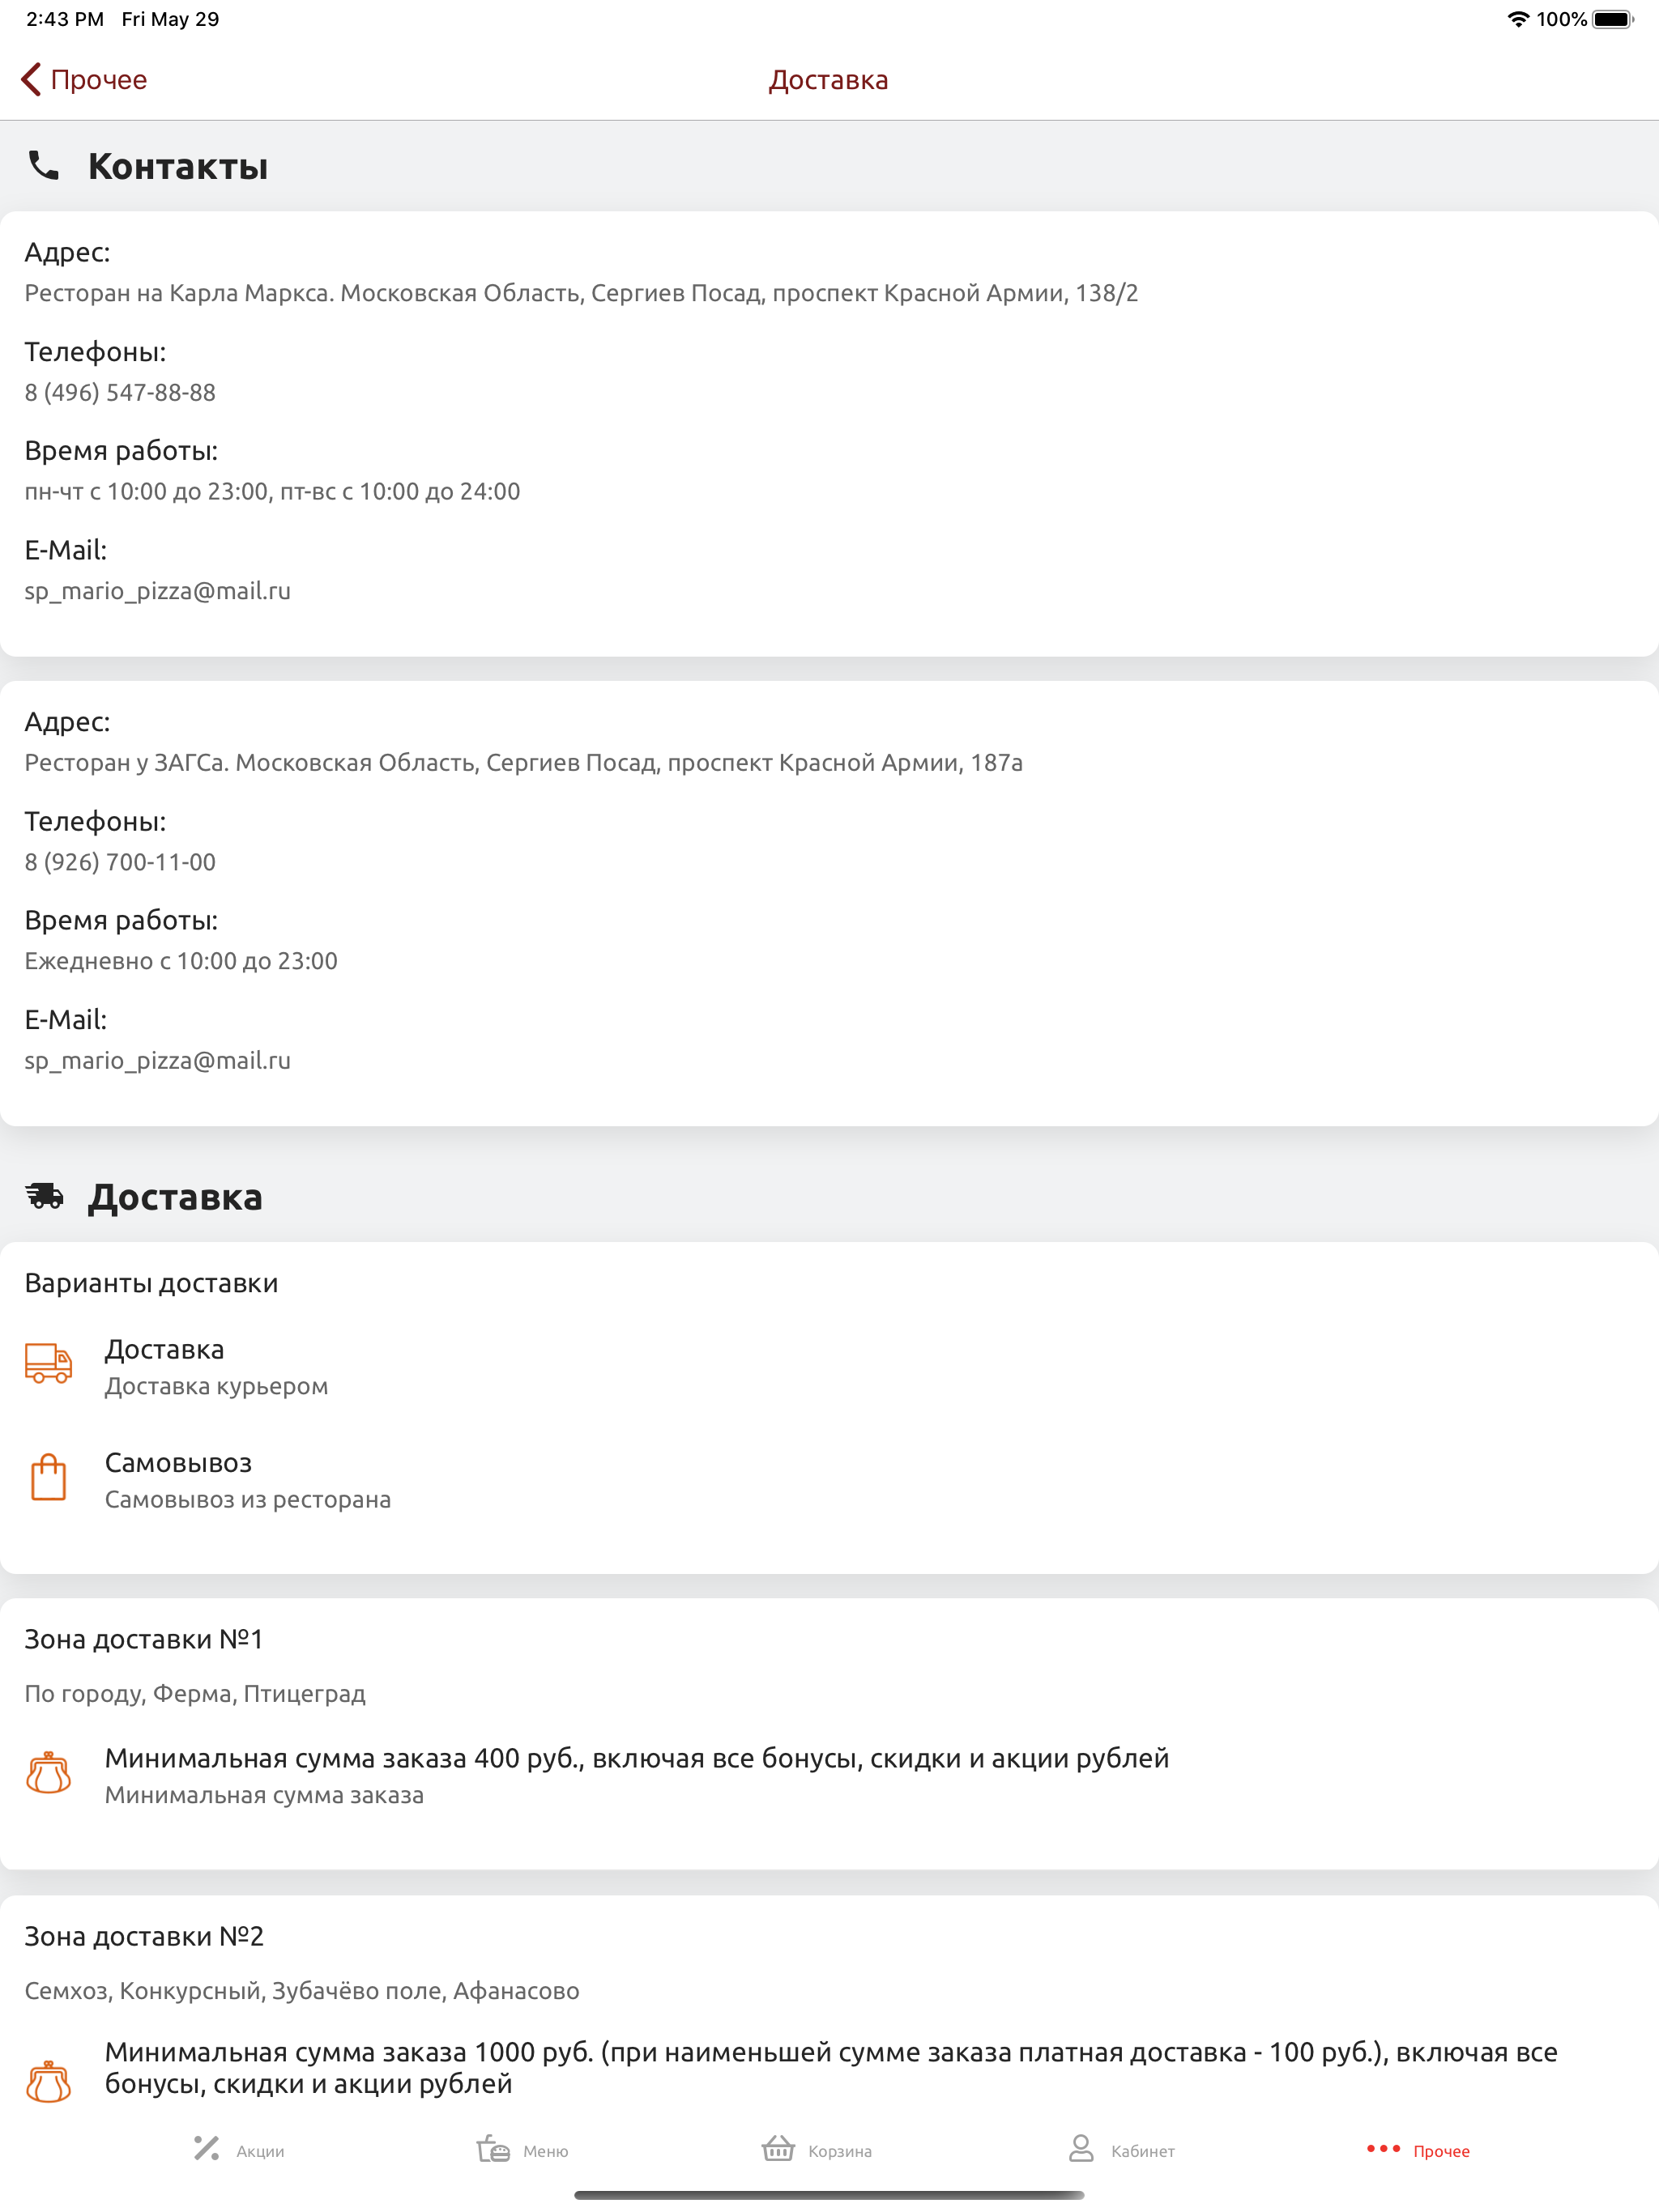Call phone number 8 (926) 700-11-00
1659x2212 pixels.
click(120, 862)
